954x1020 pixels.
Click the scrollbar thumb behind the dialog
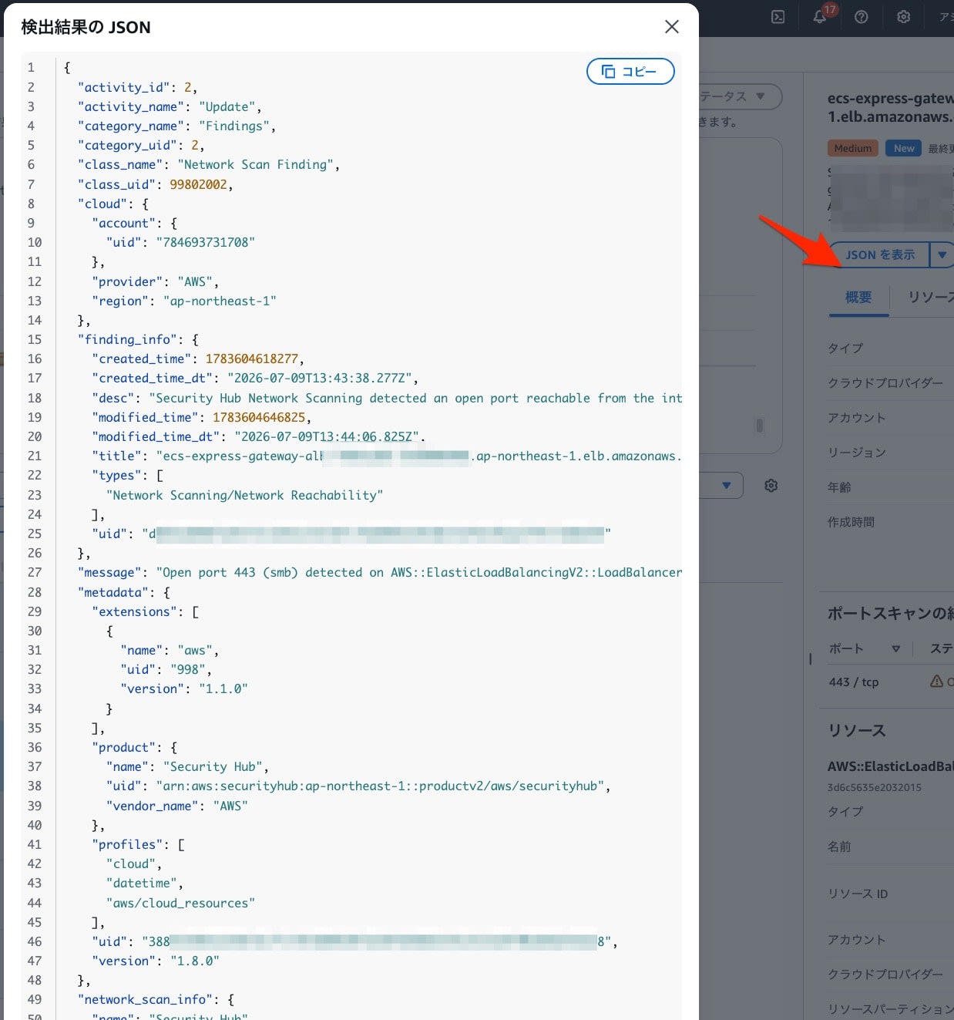click(760, 426)
